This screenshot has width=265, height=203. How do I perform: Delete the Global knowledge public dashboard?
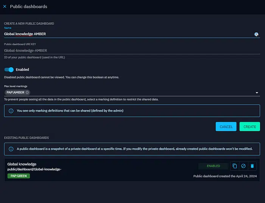tap(253, 166)
